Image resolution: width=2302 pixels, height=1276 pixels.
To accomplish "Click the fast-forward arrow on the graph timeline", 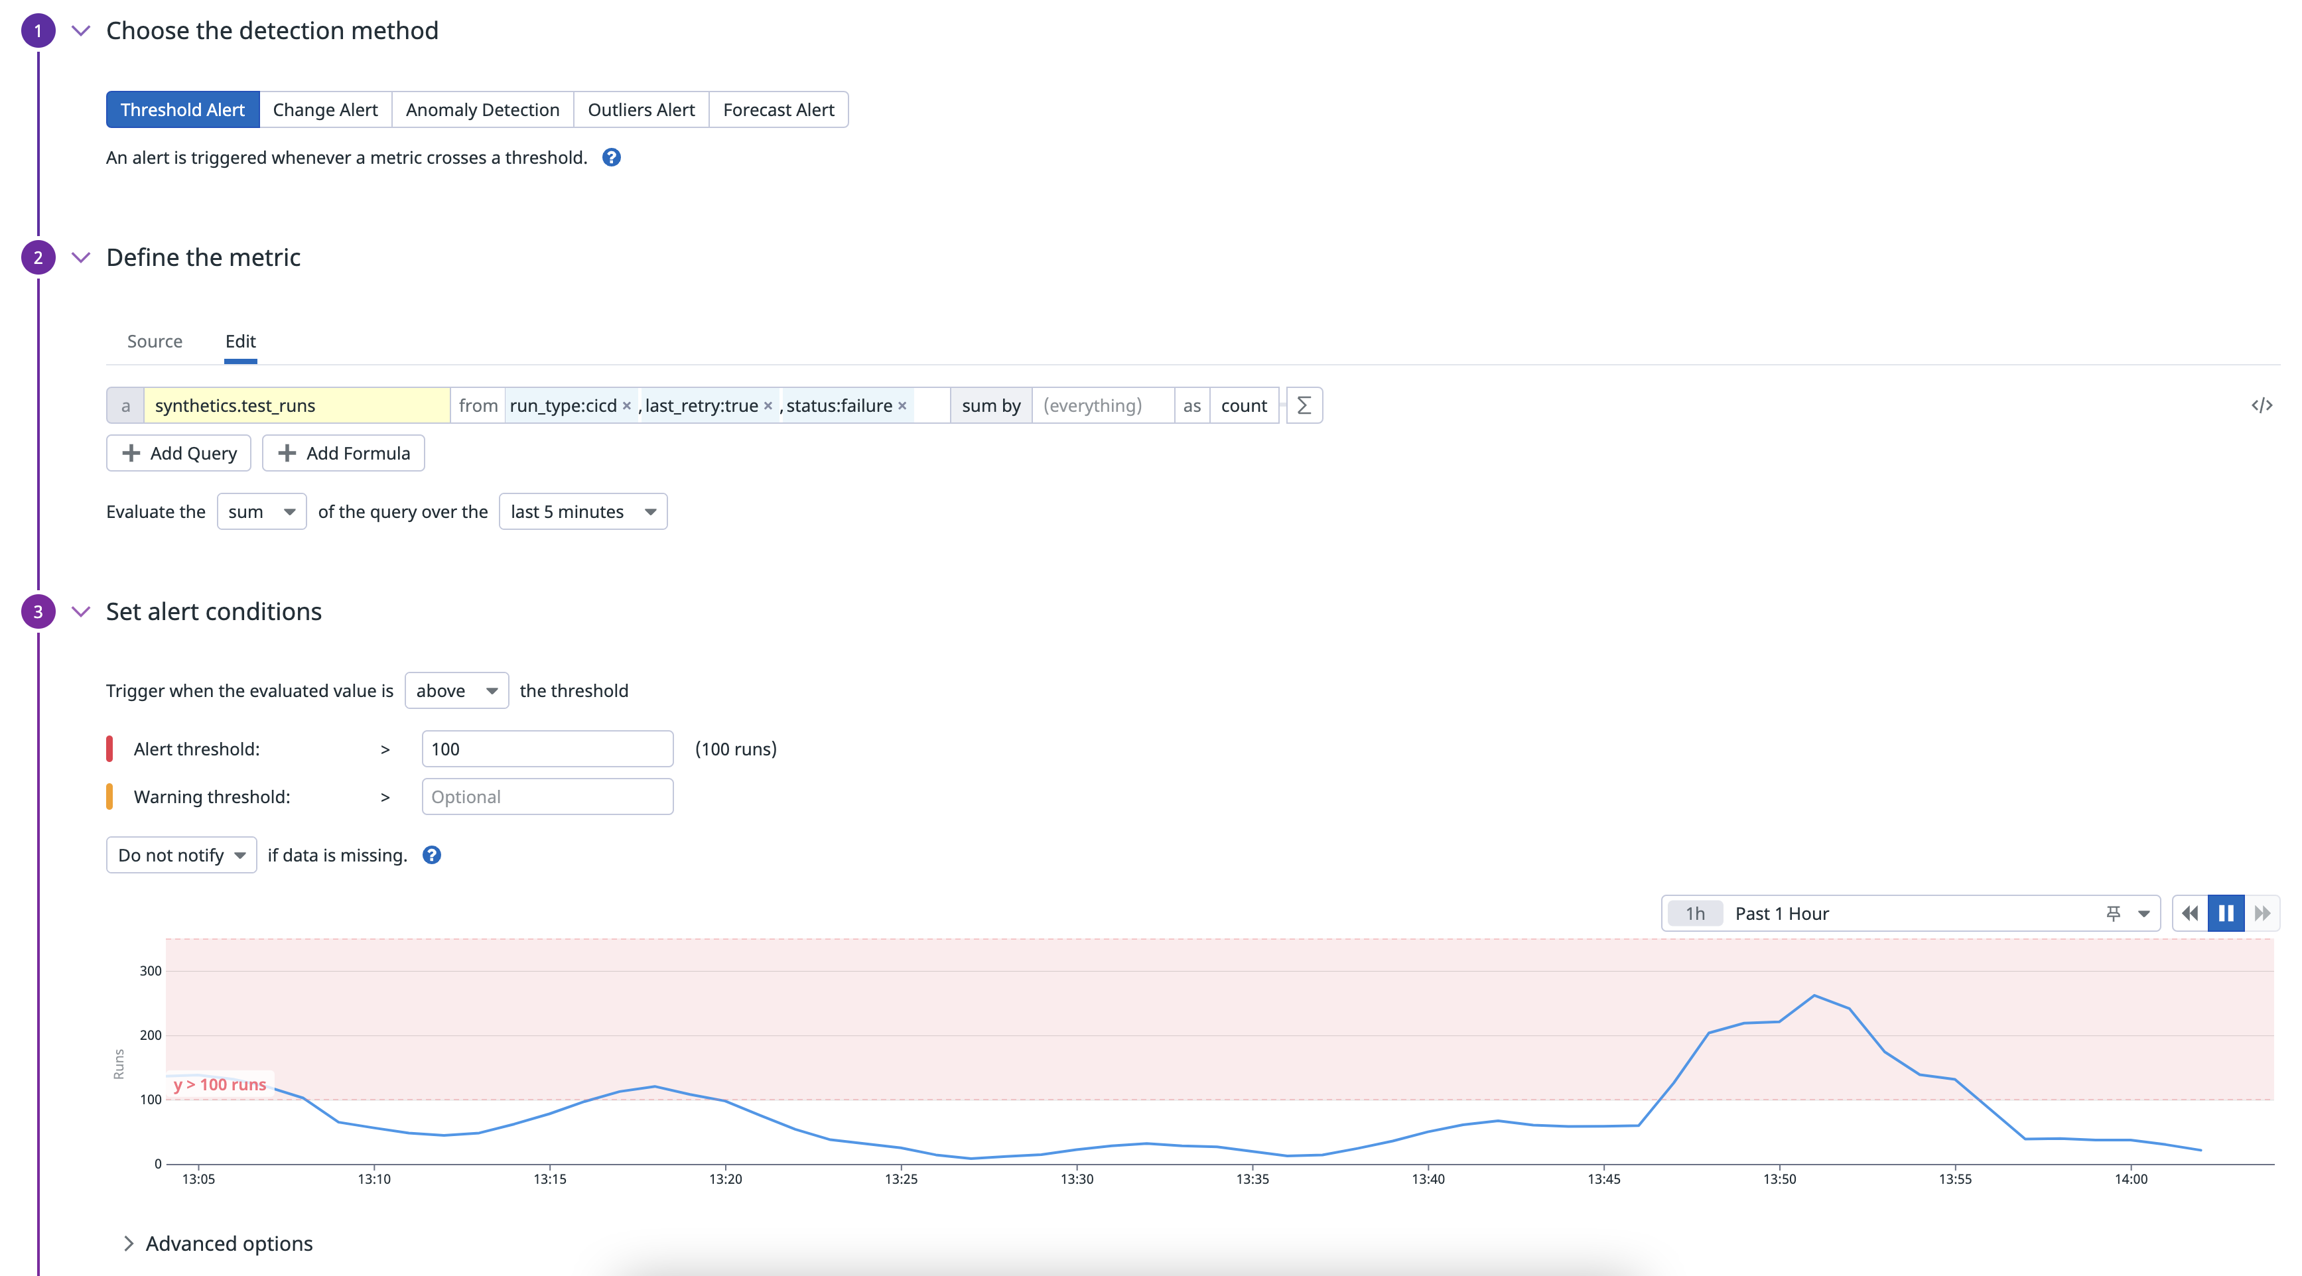I will (2262, 913).
